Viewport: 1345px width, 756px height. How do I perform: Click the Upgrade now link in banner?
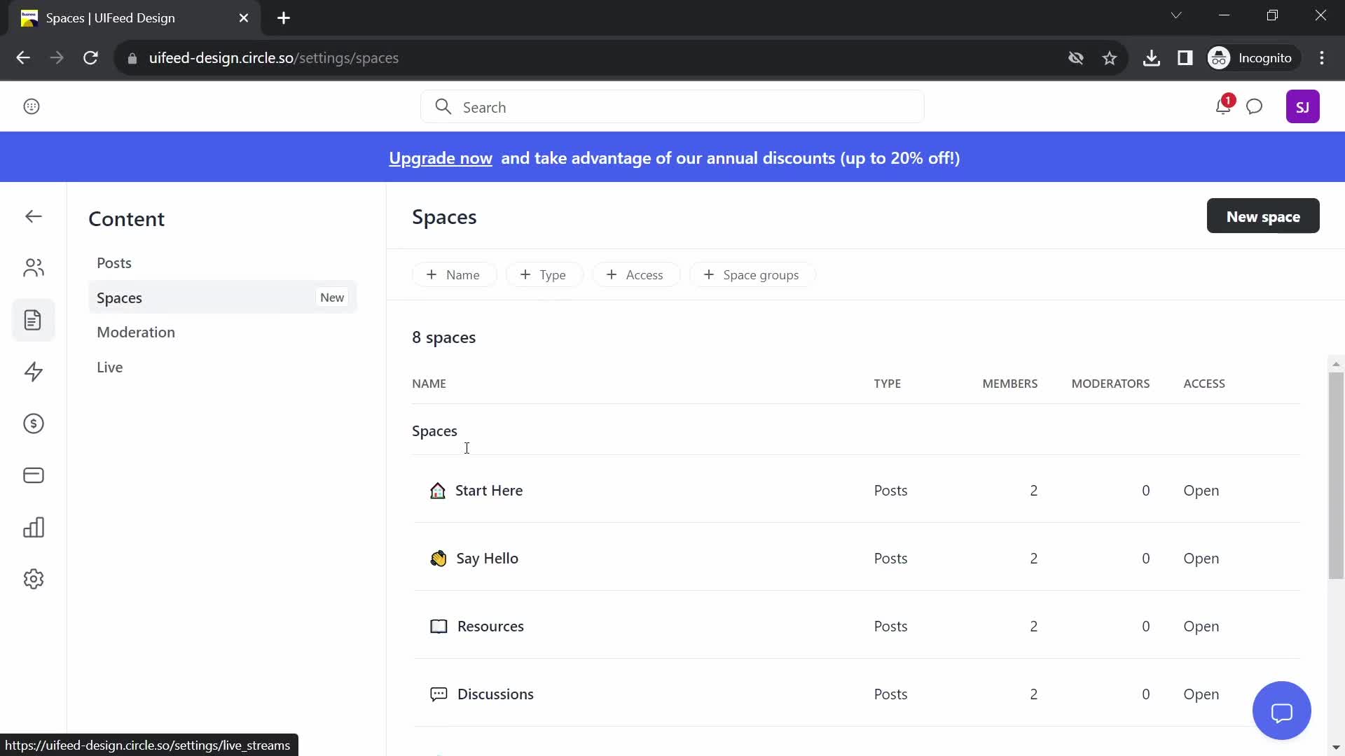tap(441, 157)
